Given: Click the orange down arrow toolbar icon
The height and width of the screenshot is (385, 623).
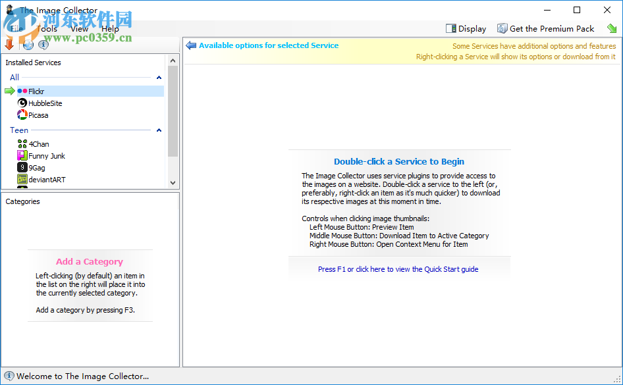Looking at the screenshot, I should point(9,45).
